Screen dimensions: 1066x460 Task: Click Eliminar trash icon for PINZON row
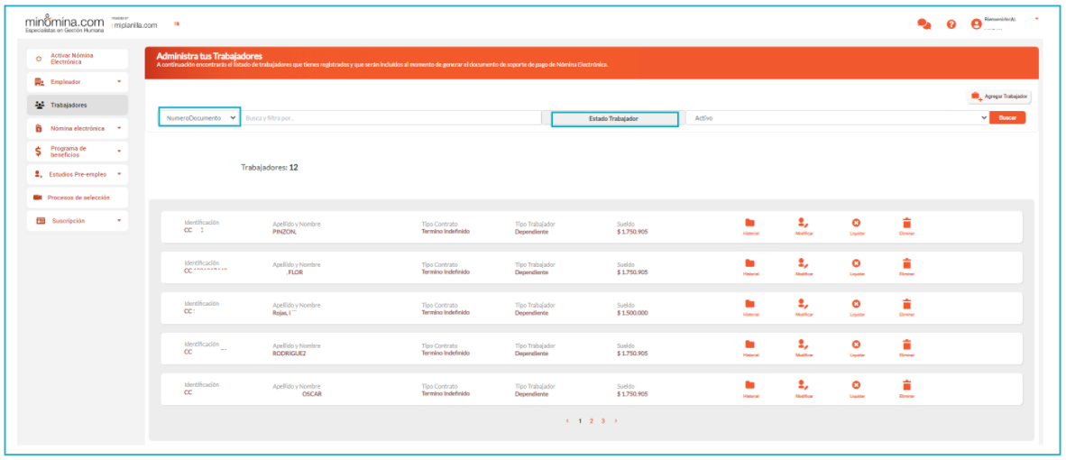[x=906, y=224]
